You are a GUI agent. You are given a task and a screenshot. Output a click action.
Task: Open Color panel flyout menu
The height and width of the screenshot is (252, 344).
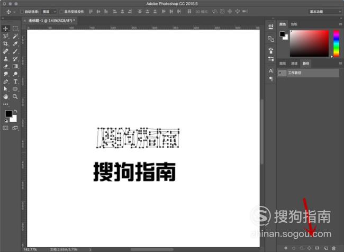pyautogui.click(x=340, y=24)
